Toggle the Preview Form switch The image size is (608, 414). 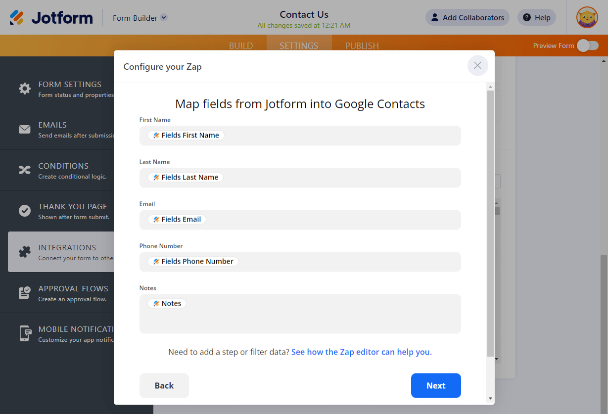(588, 46)
